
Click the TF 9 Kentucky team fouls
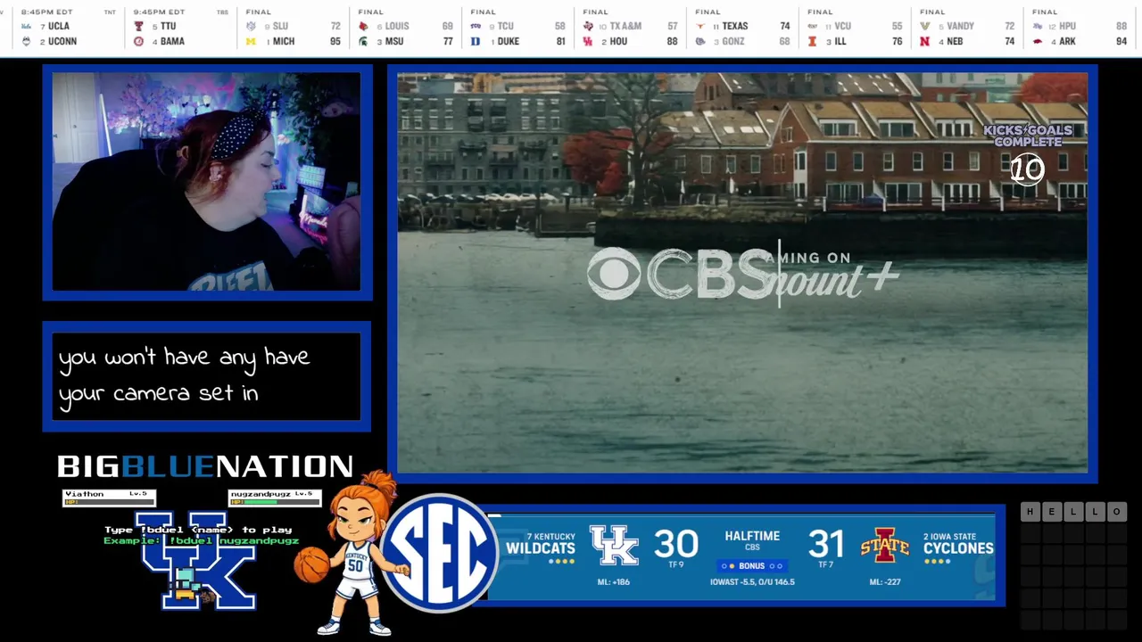click(675, 564)
